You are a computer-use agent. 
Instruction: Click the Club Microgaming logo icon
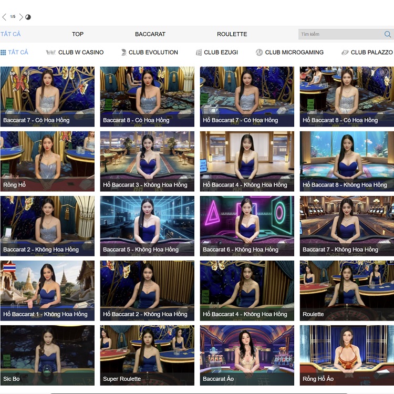click(x=259, y=53)
